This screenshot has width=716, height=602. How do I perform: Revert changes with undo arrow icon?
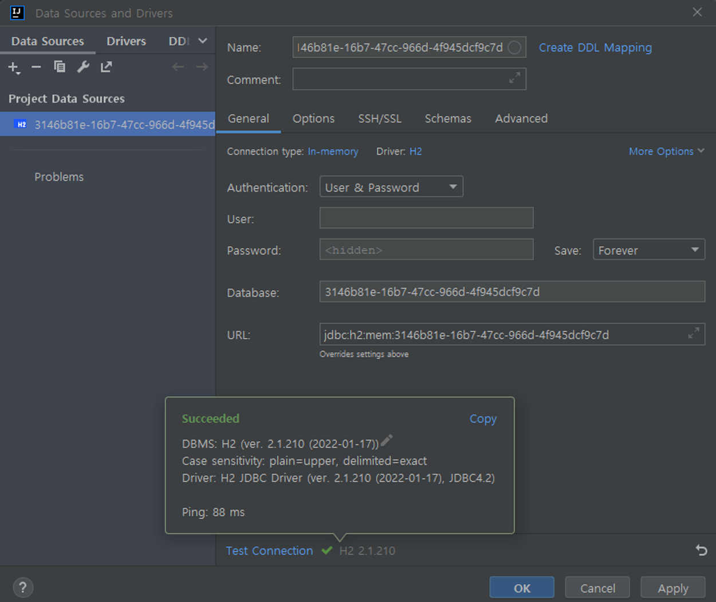[x=701, y=550]
